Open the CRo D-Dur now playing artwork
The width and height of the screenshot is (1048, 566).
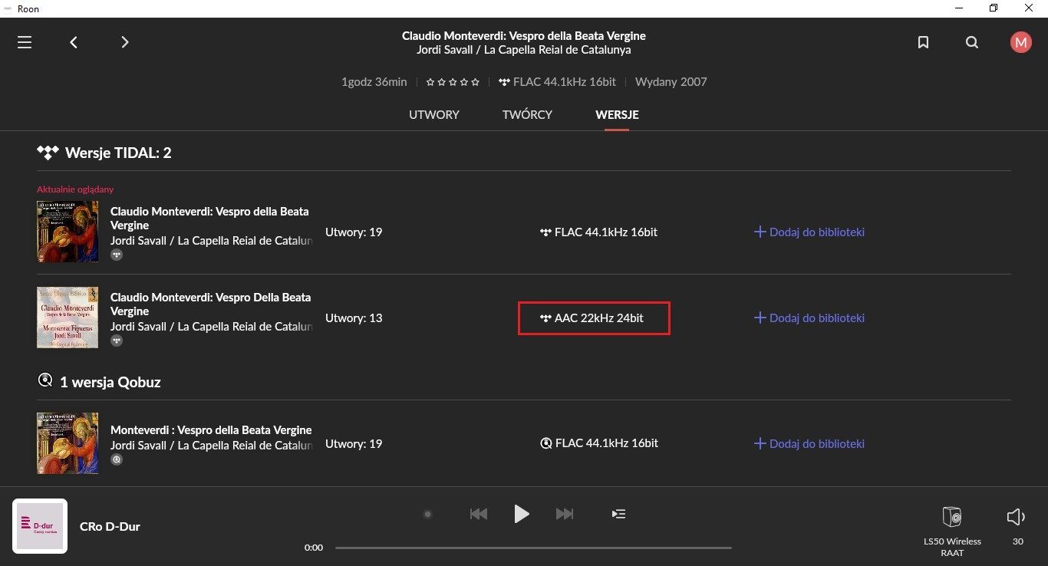tap(40, 526)
